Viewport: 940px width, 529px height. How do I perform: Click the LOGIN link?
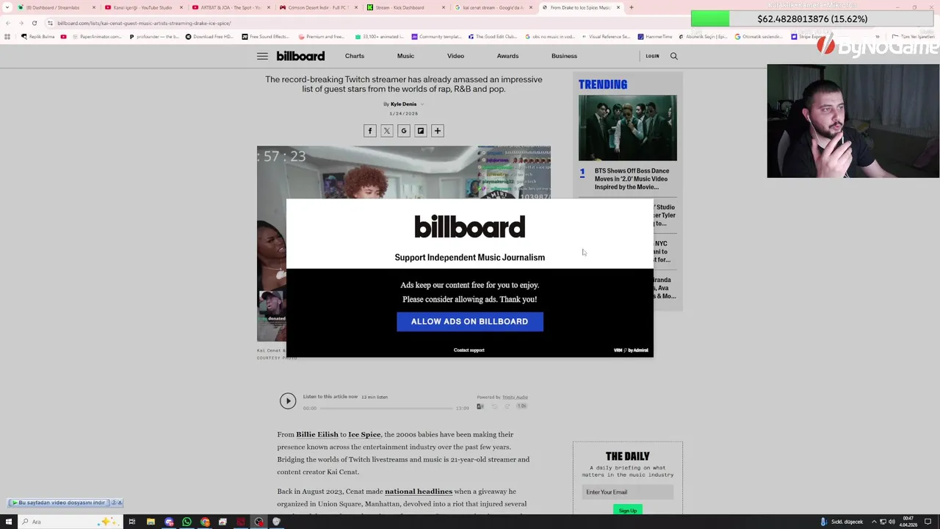pos(652,56)
